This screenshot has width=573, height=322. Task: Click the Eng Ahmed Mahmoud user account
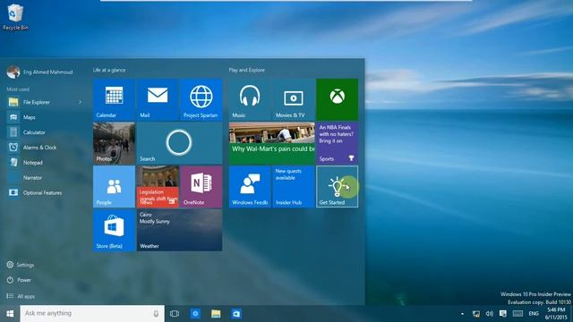(40, 72)
